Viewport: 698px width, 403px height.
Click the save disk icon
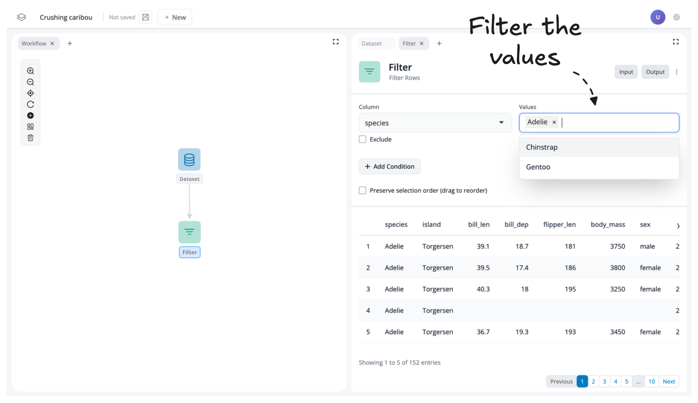146,17
